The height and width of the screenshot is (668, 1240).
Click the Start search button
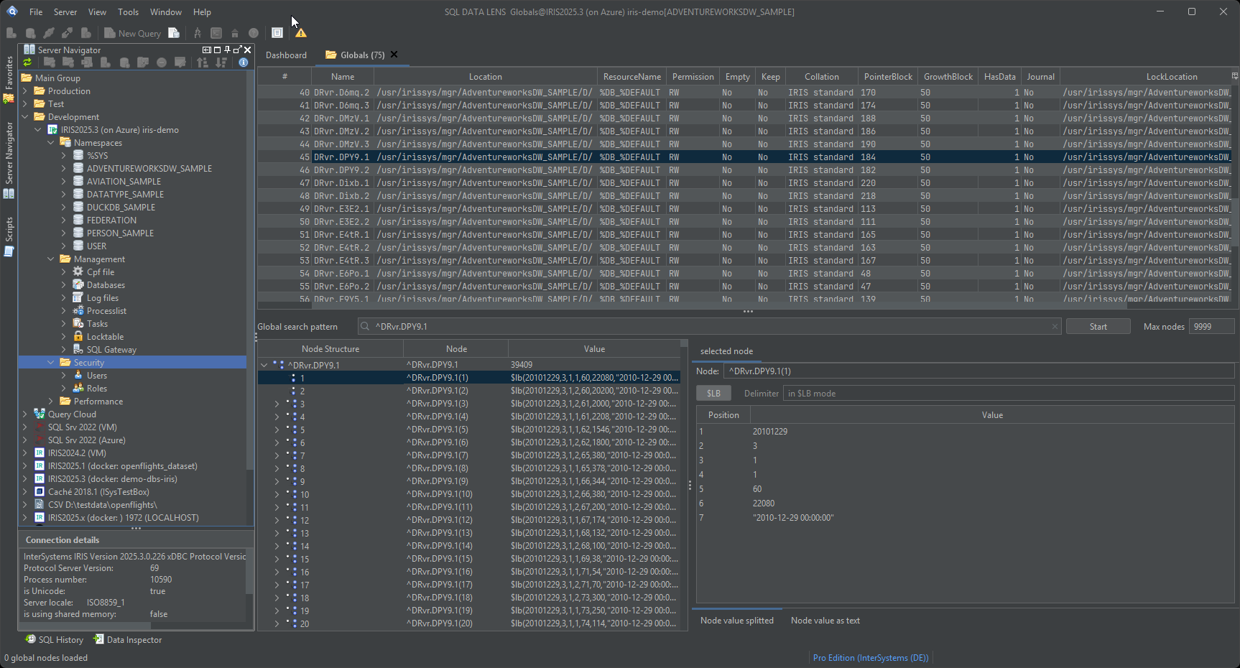pos(1098,327)
